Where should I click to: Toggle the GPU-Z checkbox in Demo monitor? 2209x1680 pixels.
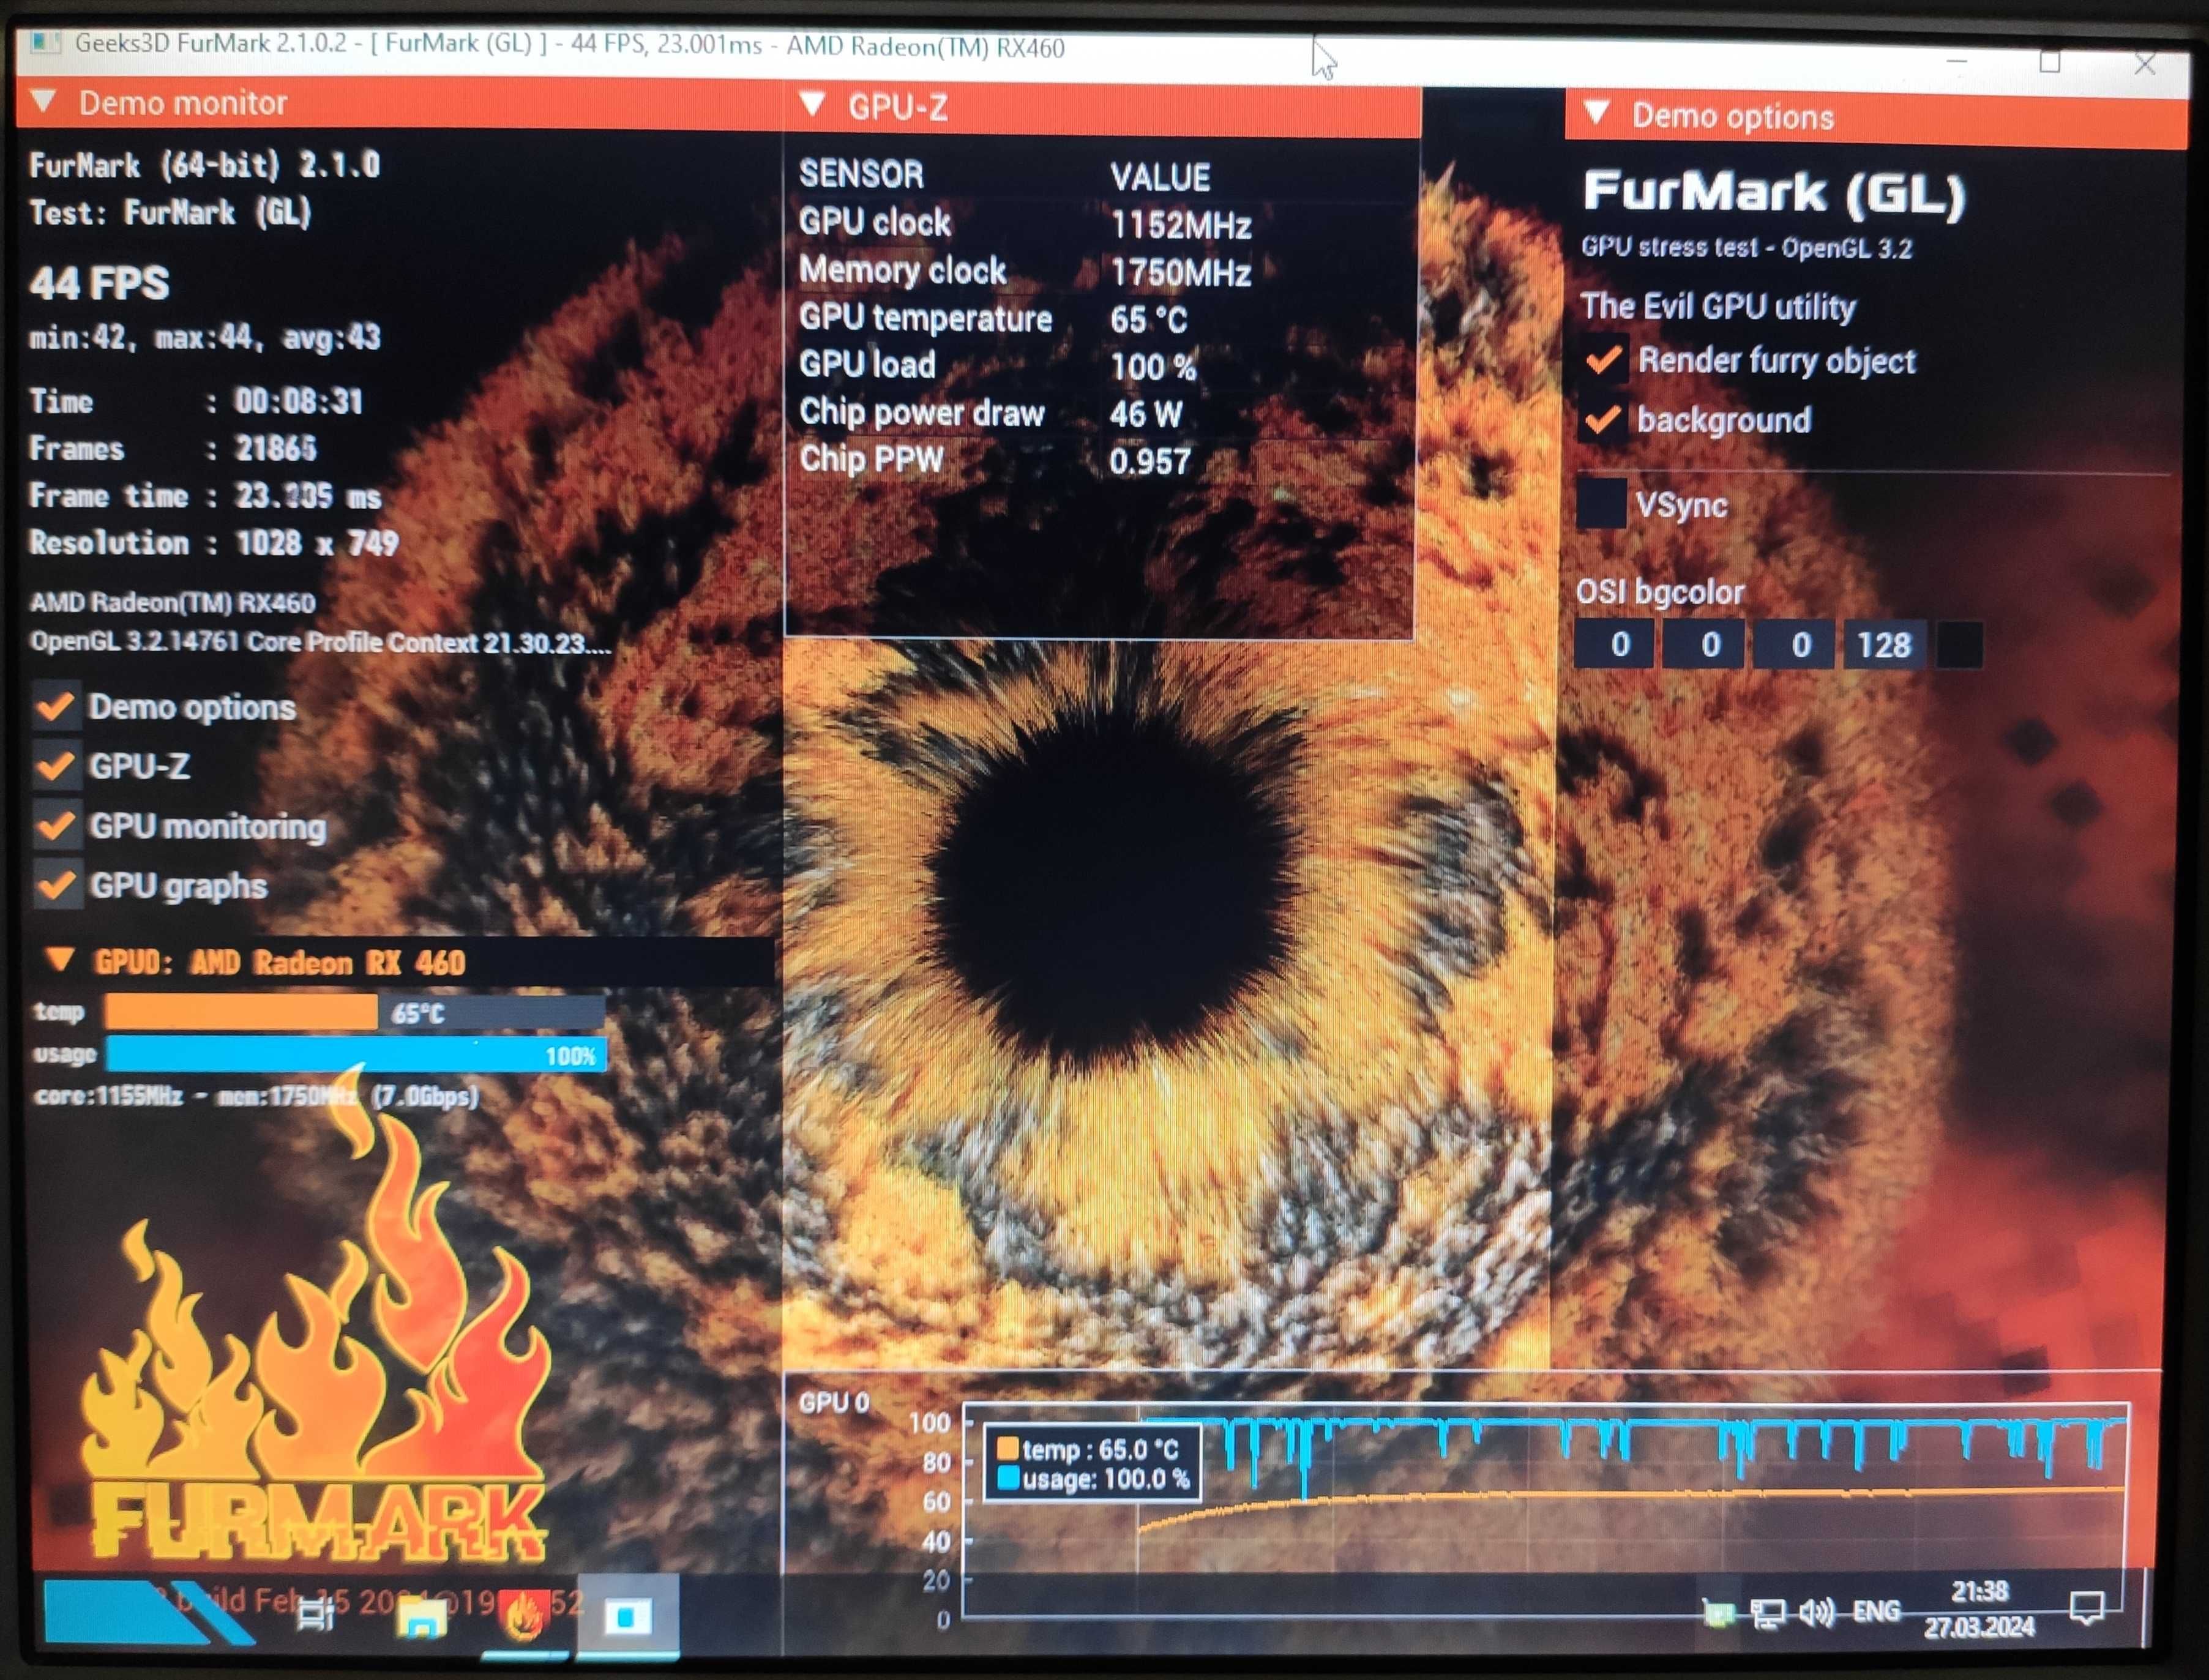(56, 766)
